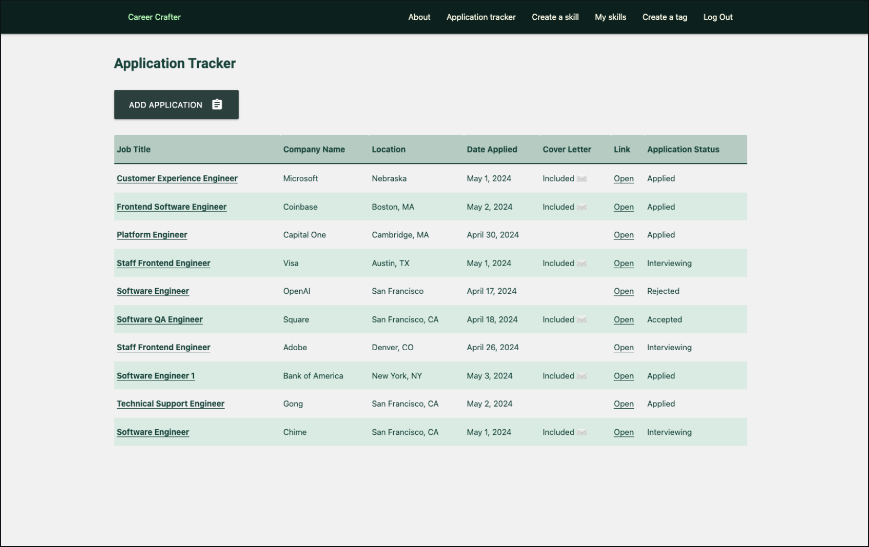Image resolution: width=869 pixels, height=547 pixels.
Task: Open Application tracker in the navbar
Action: (x=480, y=17)
